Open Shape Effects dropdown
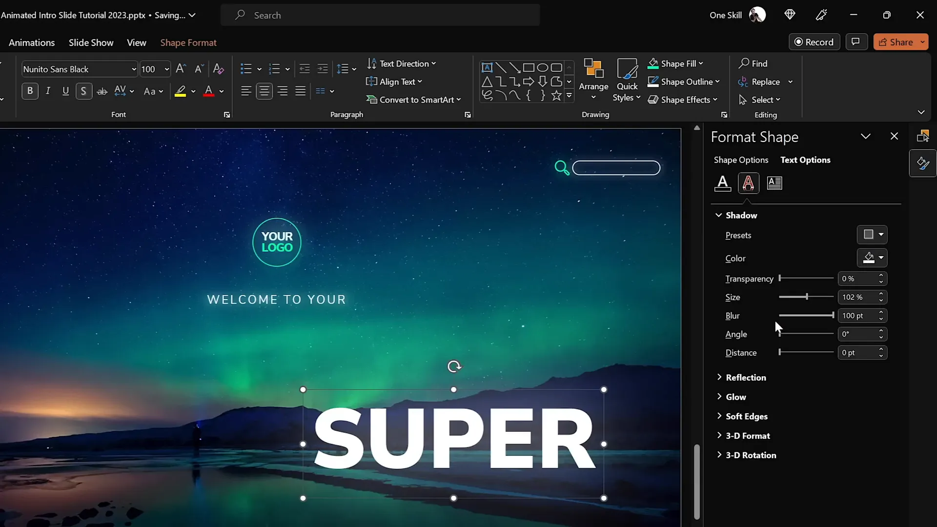This screenshot has width=937, height=527. click(x=683, y=100)
